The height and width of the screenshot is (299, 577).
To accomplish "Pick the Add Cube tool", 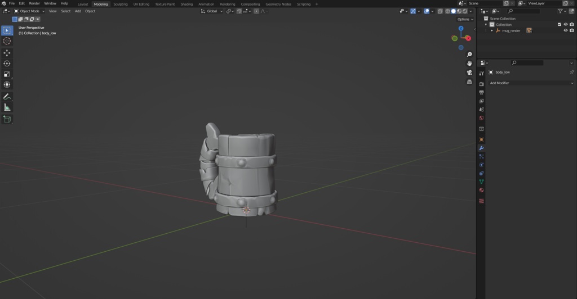I will (7, 119).
